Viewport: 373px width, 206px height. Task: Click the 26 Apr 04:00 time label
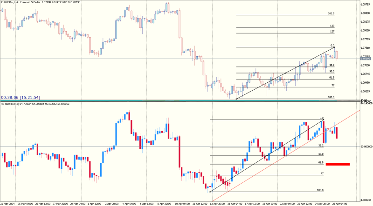(340, 204)
